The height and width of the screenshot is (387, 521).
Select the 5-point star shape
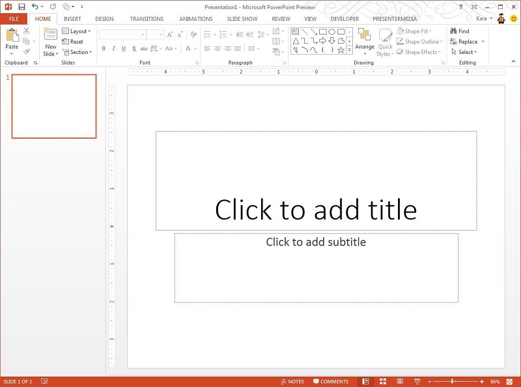[341, 50]
